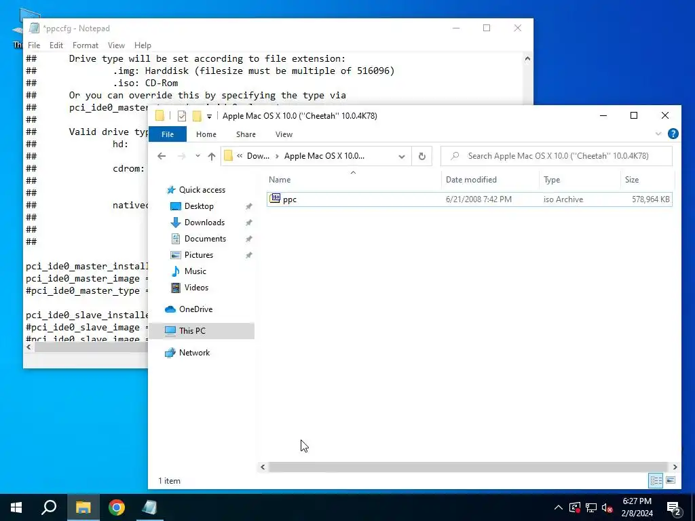
Task: Open Customize Quick Access Toolbar dropdown
Action: [209, 117]
